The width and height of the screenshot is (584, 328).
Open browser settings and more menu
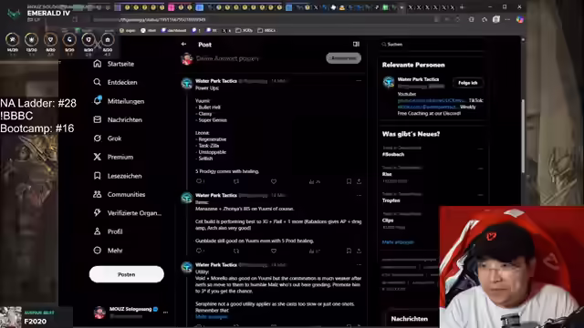pos(507,20)
